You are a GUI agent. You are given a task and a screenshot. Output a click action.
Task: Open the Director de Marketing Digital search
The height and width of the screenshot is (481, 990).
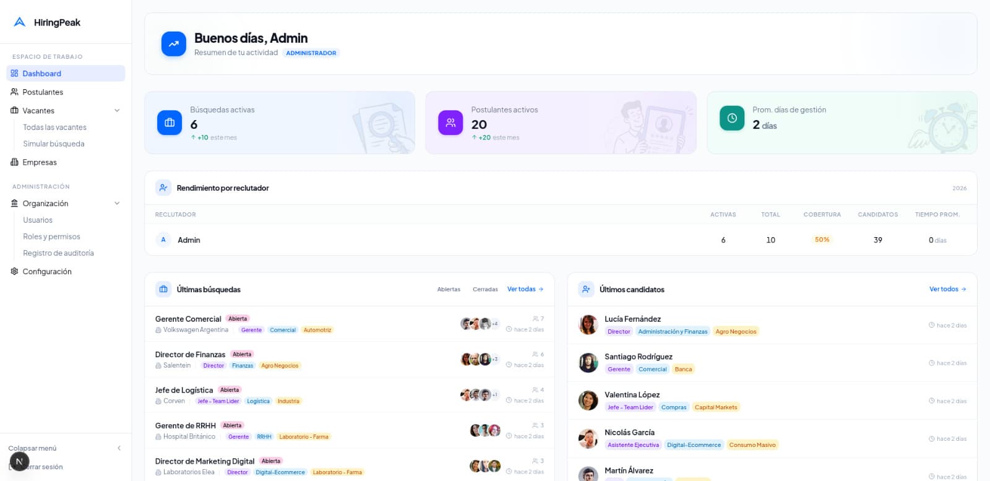click(205, 461)
